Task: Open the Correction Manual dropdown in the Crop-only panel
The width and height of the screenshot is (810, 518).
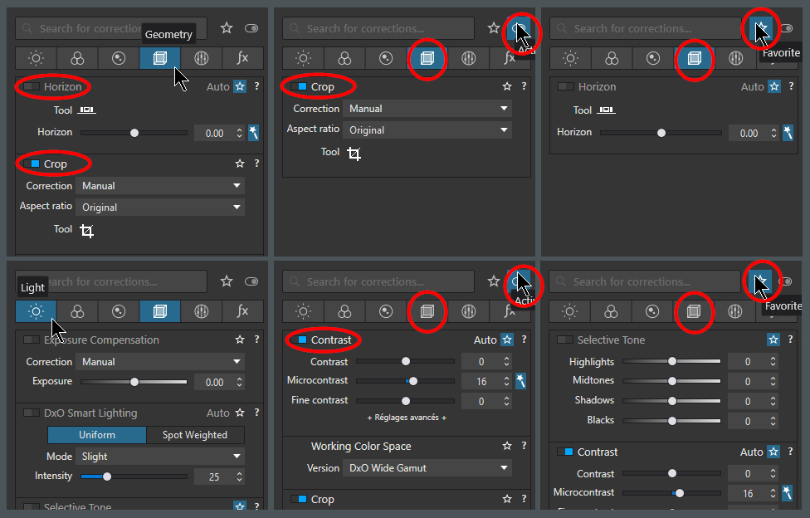Action: [x=427, y=109]
